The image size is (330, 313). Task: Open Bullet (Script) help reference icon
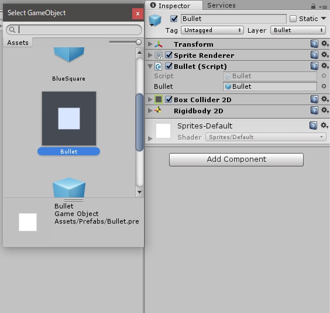(x=314, y=66)
